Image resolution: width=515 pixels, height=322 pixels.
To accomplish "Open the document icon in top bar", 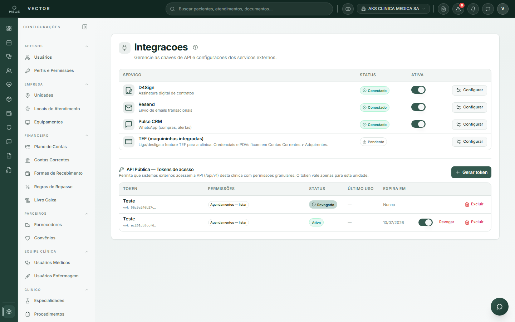I will pyautogui.click(x=443, y=9).
